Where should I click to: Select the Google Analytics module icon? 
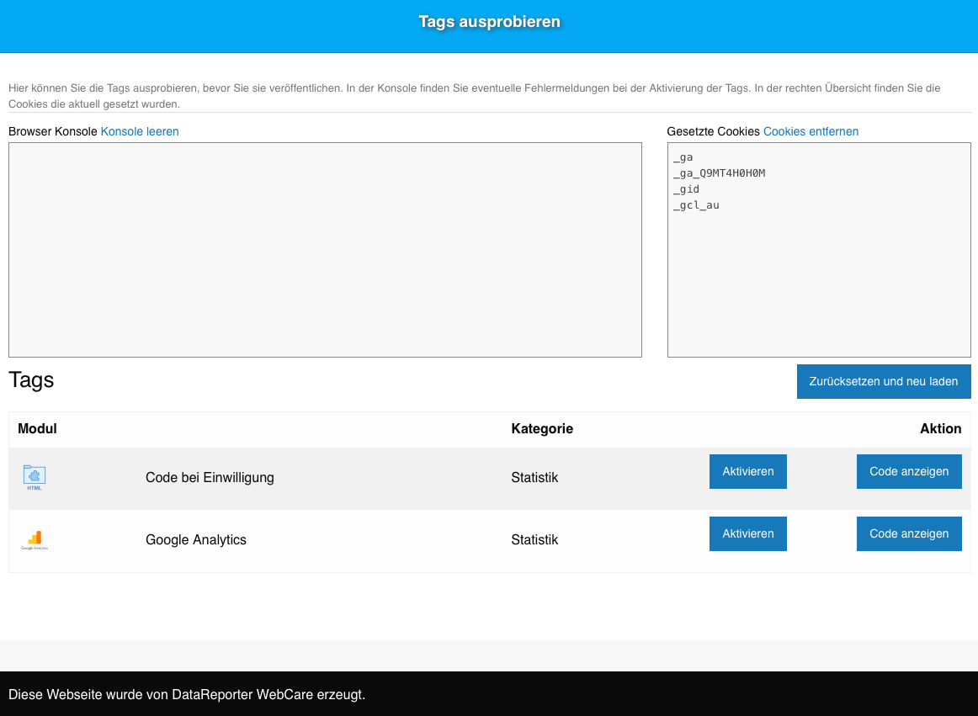click(35, 539)
